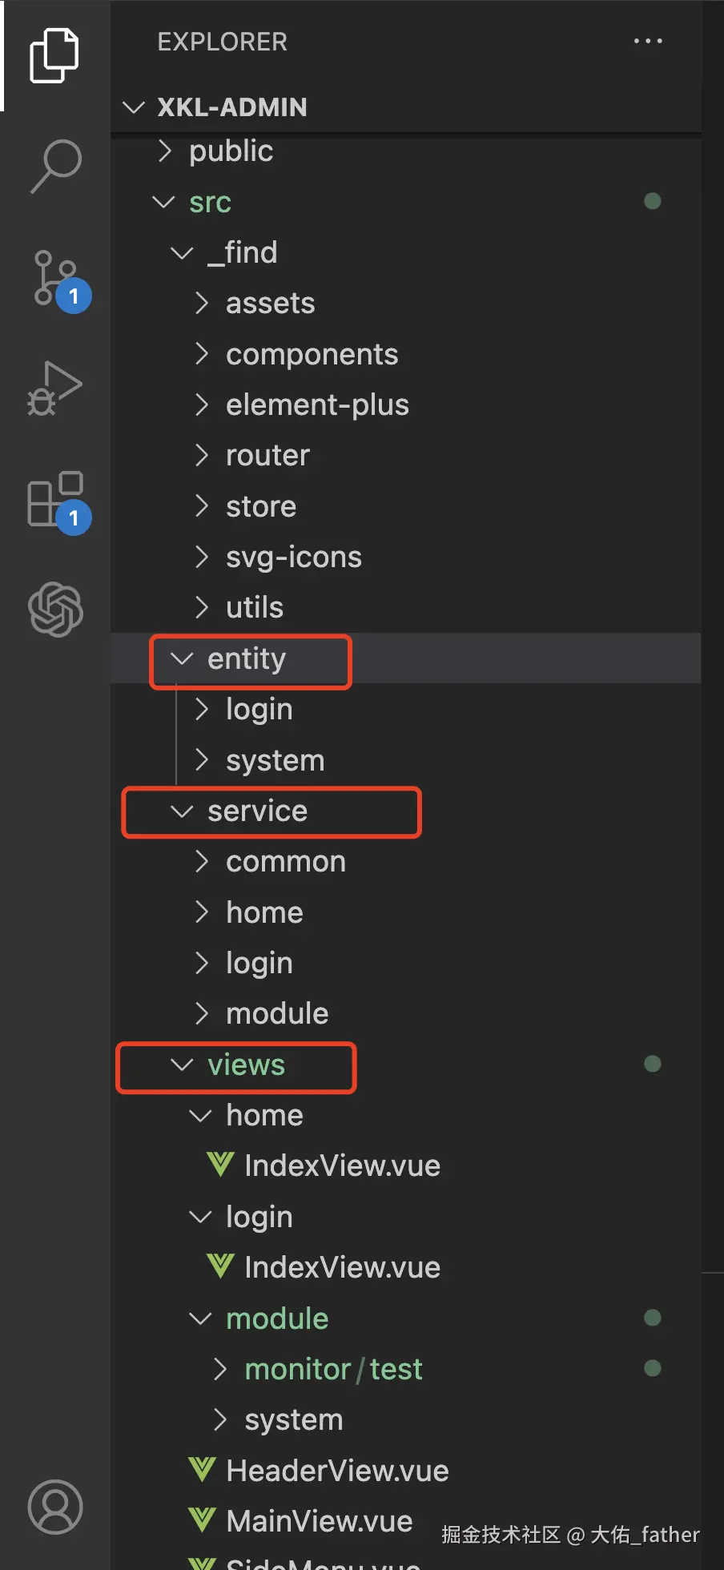Open Run and Debug view
Viewport: 724px width, 1570px height.
point(55,388)
